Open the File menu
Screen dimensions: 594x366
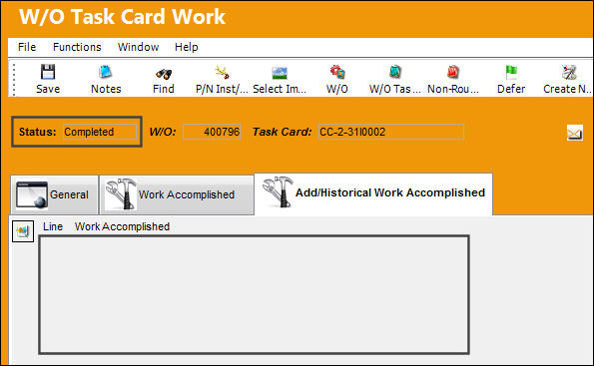point(27,47)
